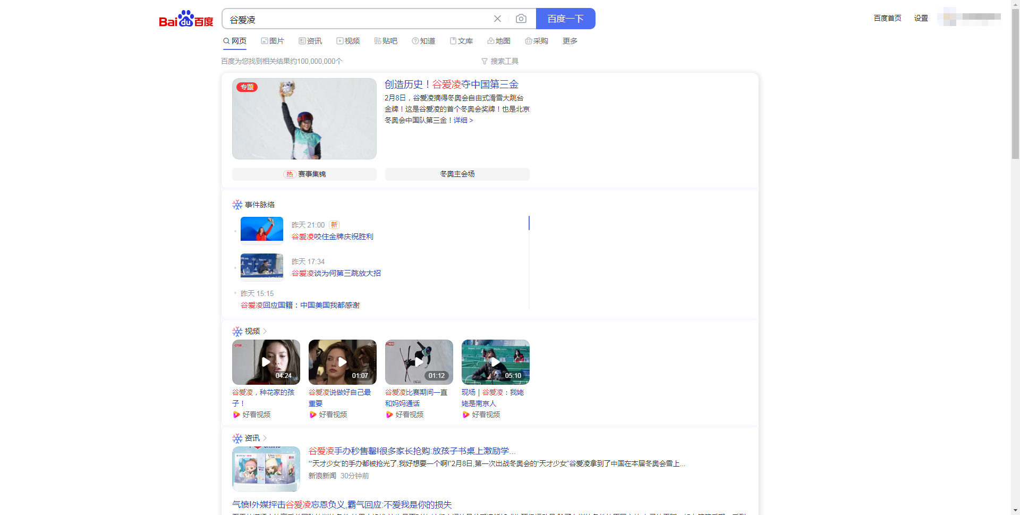1020x515 pixels.
Task: Click the Baidu logo to return home
Action: pyautogui.click(x=185, y=19)
